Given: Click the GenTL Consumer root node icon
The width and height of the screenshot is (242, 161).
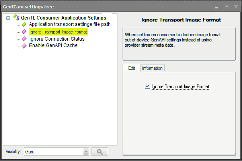Looking at the screenshot, I should [x=16, y=17].
